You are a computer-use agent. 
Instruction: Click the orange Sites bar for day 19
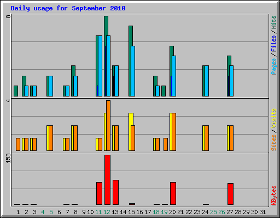click(x=166, y=144)
